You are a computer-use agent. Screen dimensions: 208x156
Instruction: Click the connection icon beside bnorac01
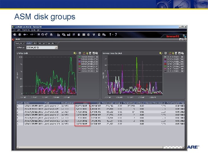184,36
